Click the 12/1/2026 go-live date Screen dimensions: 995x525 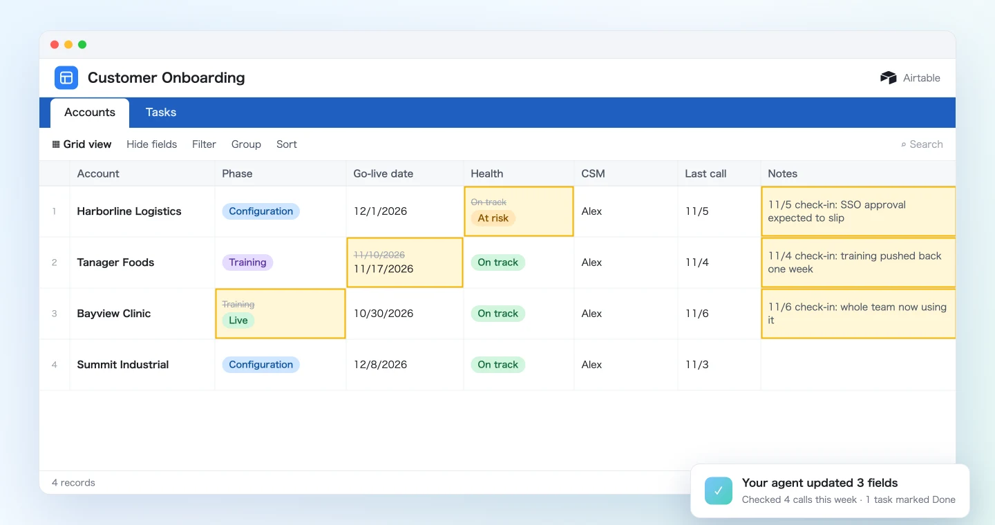coord(381,211)
